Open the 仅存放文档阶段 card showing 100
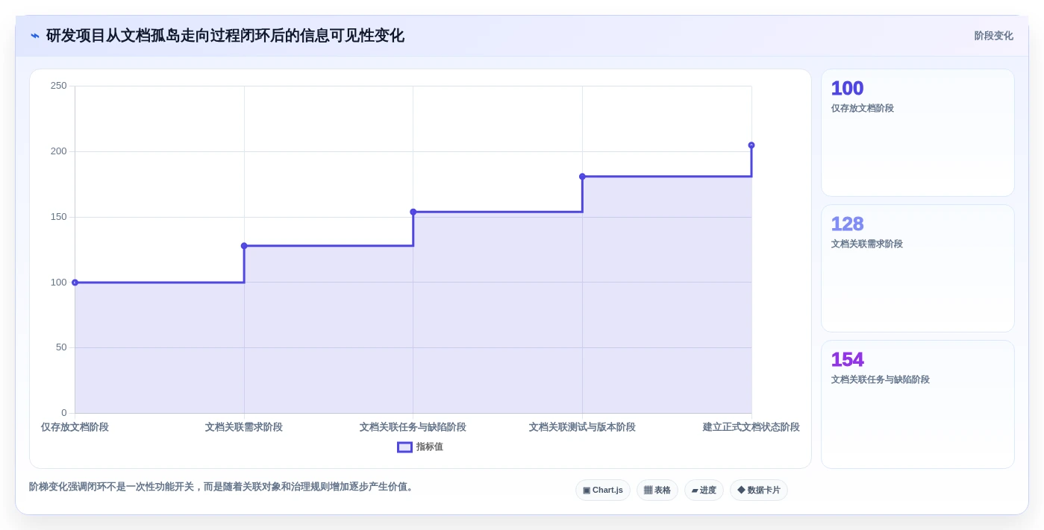The height and width of the screenshot is (530, 1044). point(917,133)
